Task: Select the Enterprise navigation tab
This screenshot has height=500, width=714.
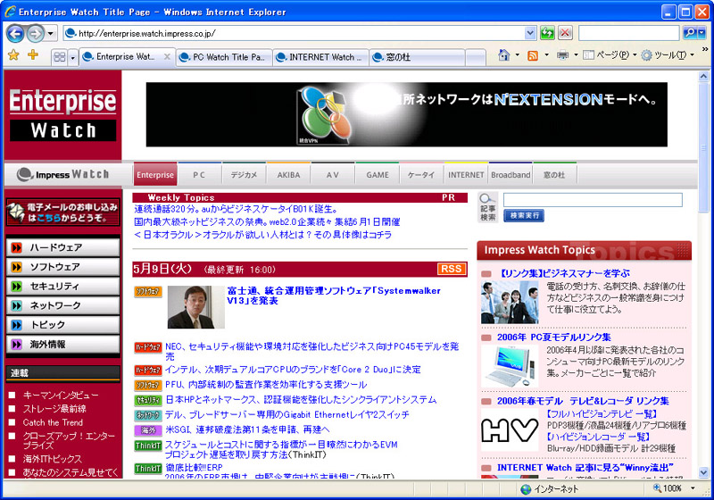Action: click(x=155, y=174)
